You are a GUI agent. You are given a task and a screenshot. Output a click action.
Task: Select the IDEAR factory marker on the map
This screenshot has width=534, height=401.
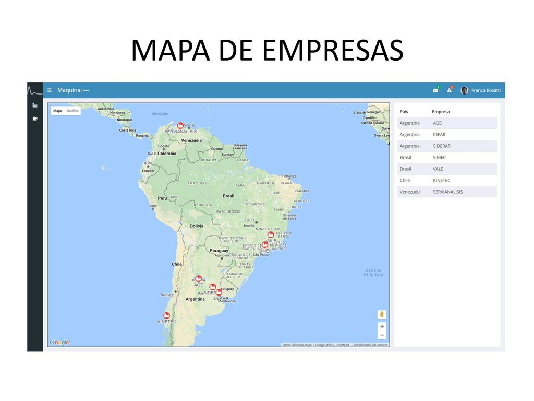pyautogui.click(x=219, y=292)
